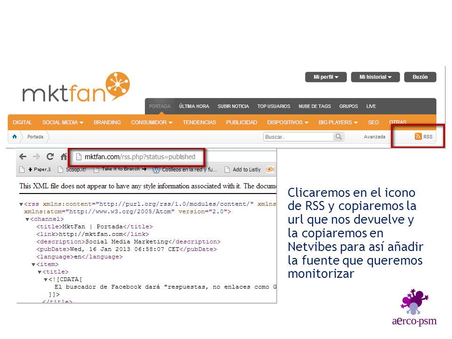
Task: Open the Paper.li bookmark
Action: (x=35, y=169)
